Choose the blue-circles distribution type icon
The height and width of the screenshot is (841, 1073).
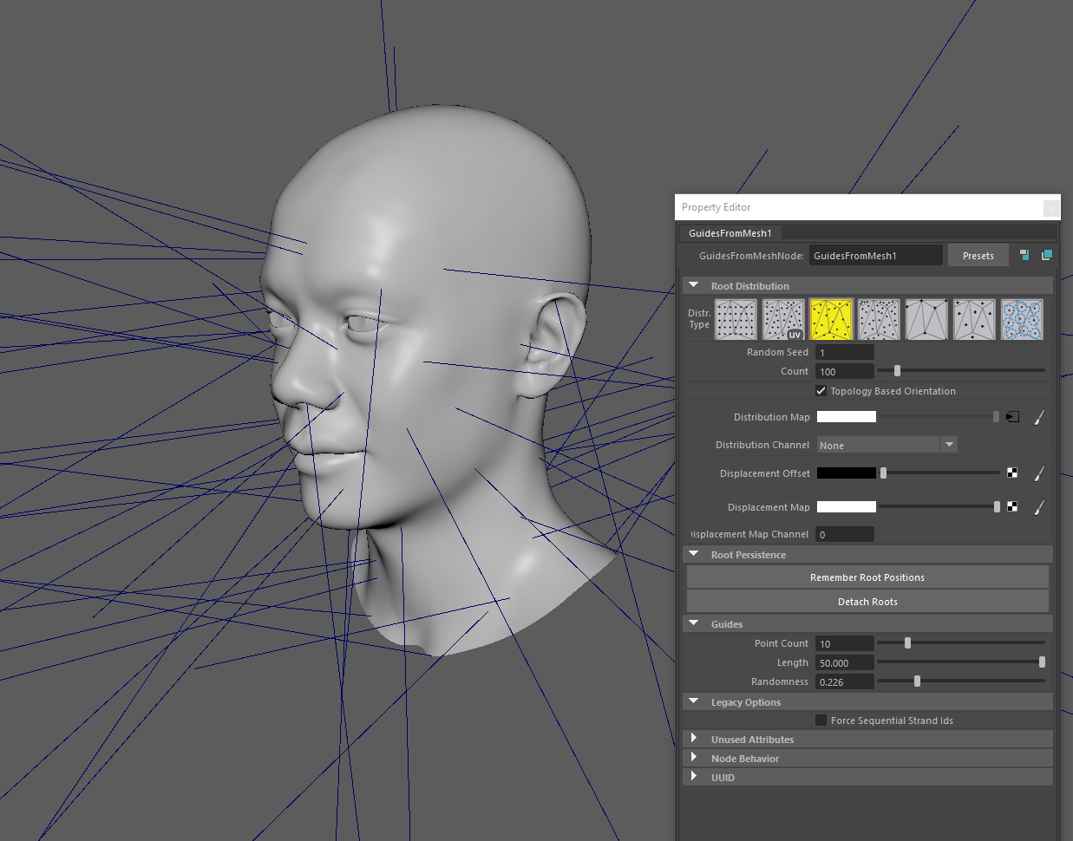[1021, 319]
